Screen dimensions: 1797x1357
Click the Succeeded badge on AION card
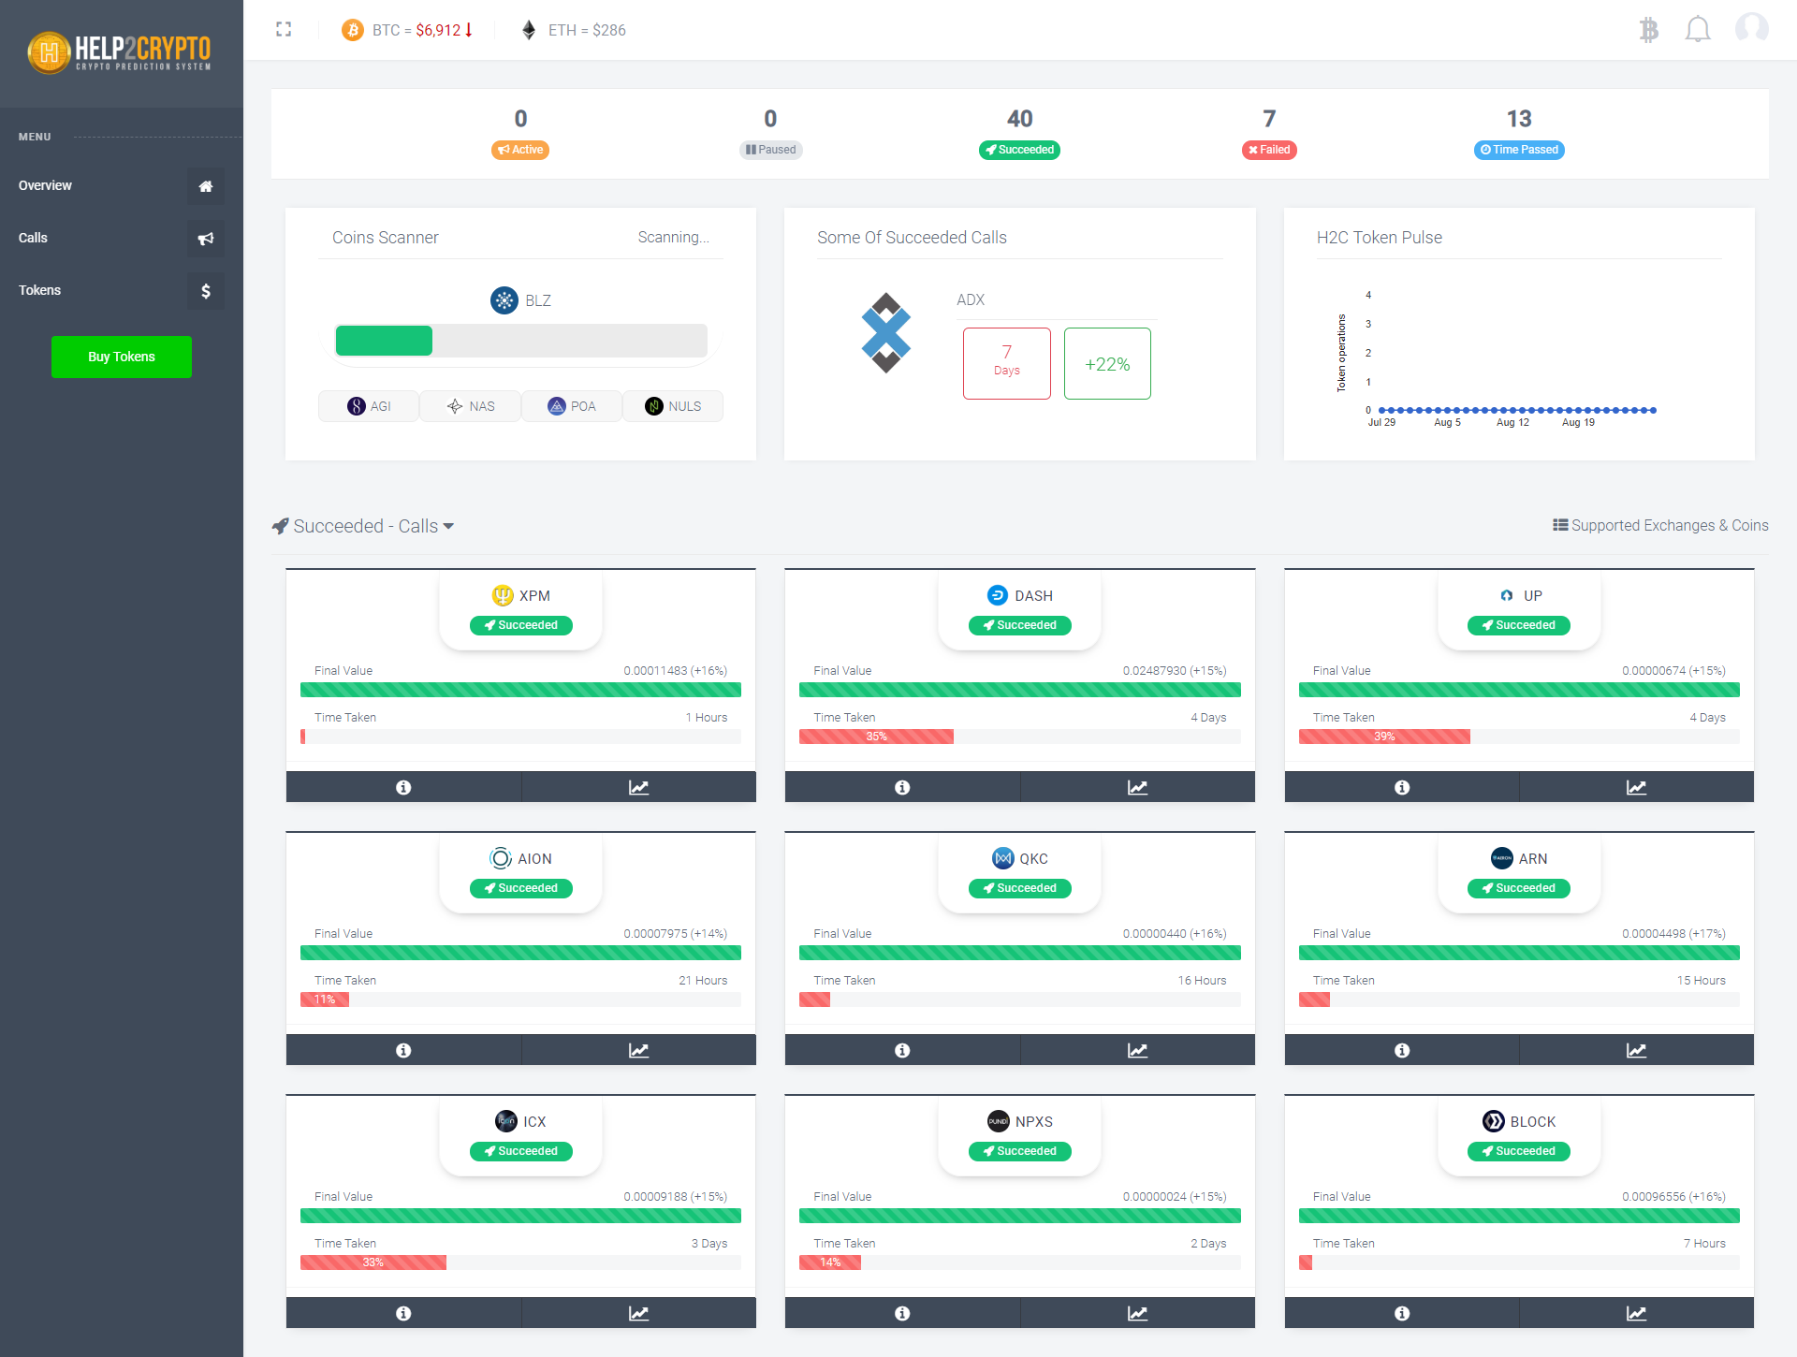point(520,888)
